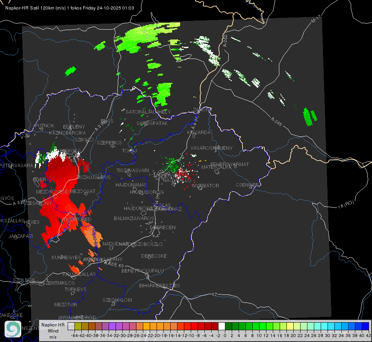Click the HAJDÚNÁNÁS label
The width and height of the screenshot is (372, 342).
131,185
